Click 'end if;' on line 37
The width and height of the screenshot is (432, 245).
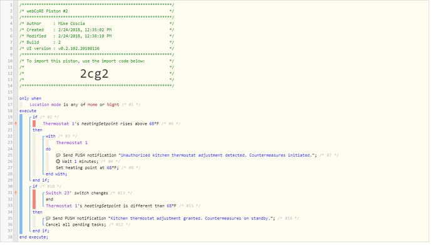point(41,231)
